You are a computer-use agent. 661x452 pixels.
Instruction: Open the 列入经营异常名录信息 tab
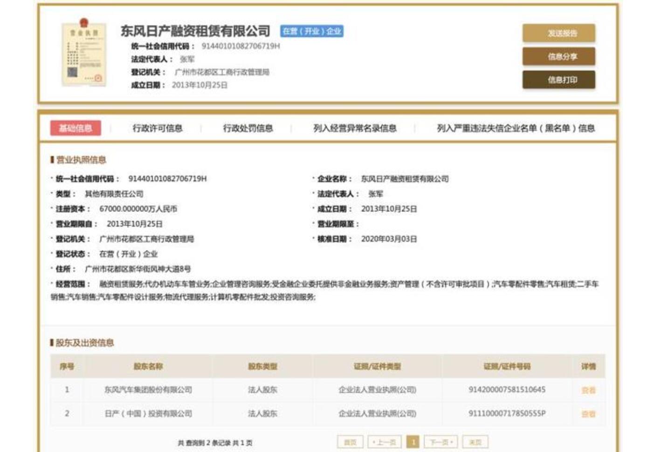pyautogui.click(x=355, y=128)
